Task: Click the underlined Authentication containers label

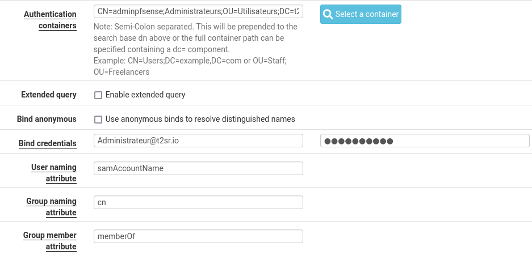Action: click(50, 20)
